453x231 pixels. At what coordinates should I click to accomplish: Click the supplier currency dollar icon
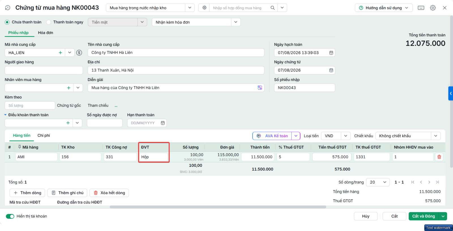tap(79, 53)
